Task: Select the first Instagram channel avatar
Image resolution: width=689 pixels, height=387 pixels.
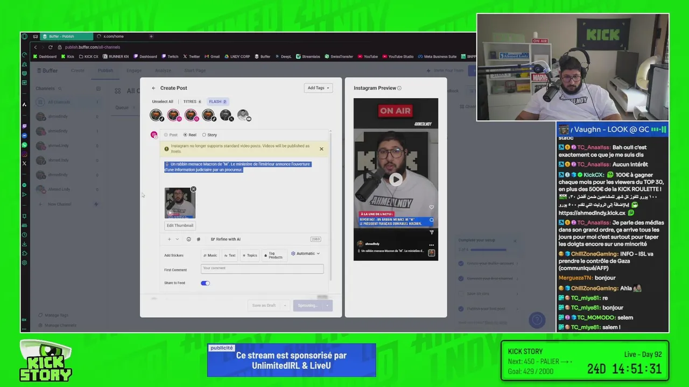Action: [x=173, y=115]
